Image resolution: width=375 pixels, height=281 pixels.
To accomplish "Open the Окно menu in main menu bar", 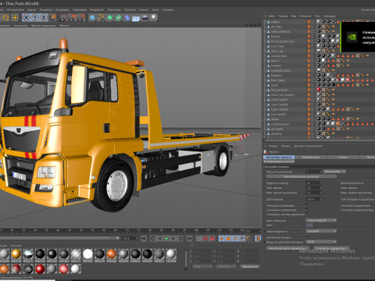I will pyautogui.click(x=155, y=9).
